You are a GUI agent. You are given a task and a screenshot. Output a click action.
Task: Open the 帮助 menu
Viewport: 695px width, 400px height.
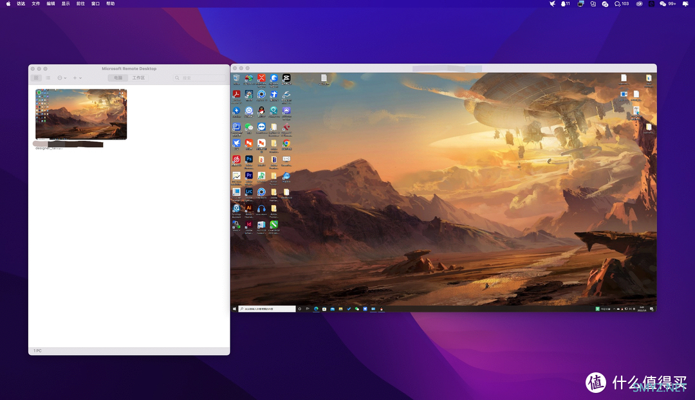tap(111, 4)
